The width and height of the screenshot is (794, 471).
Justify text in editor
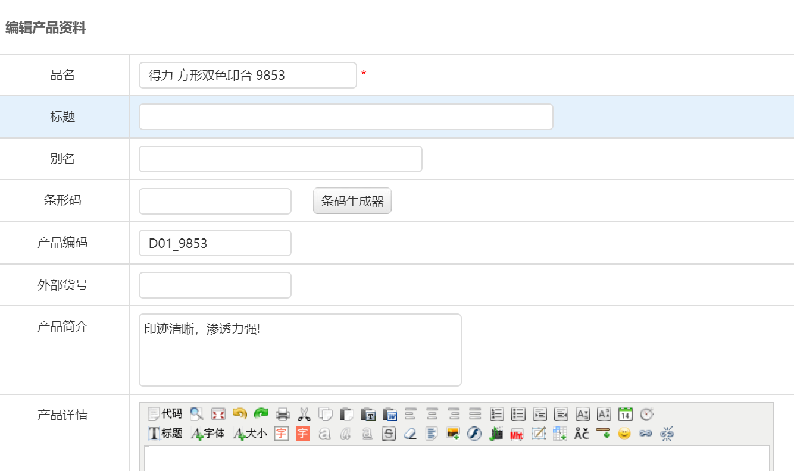475,414
